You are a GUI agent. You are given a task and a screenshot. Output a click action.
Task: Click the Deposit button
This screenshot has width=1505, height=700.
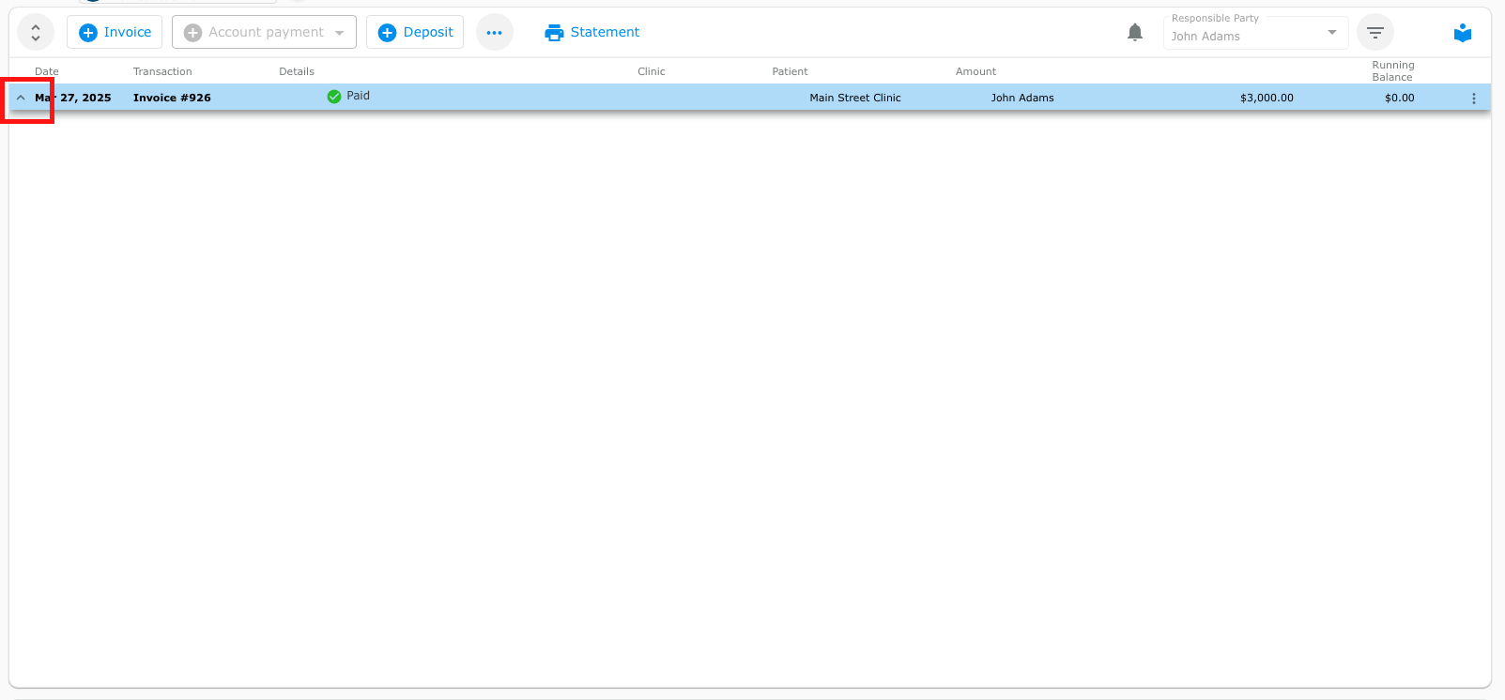click(415, 32)
